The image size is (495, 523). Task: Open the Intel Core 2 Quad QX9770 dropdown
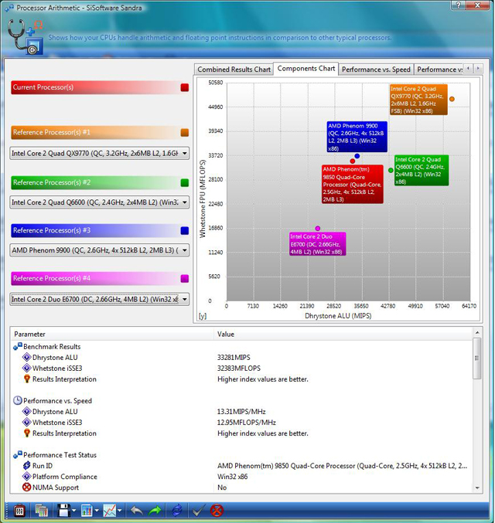(100, 154)
